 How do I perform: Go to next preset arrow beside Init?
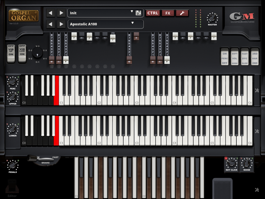61,13
